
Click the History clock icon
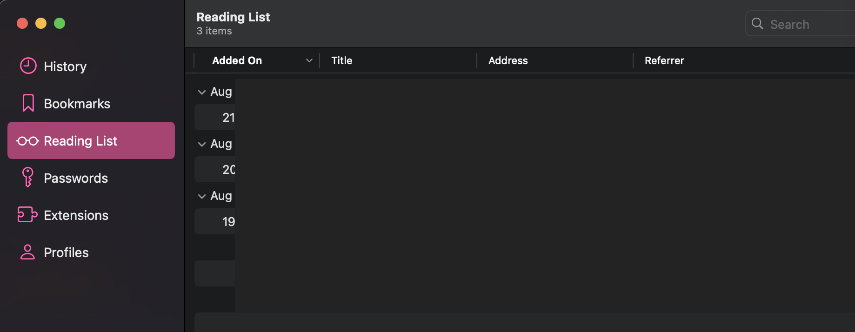(28, 66)
